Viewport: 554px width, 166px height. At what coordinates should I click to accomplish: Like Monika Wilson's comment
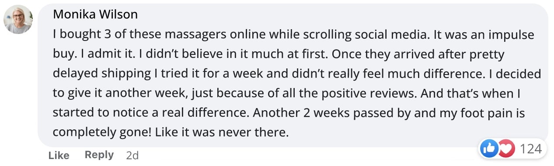click(x=59, y=155)
